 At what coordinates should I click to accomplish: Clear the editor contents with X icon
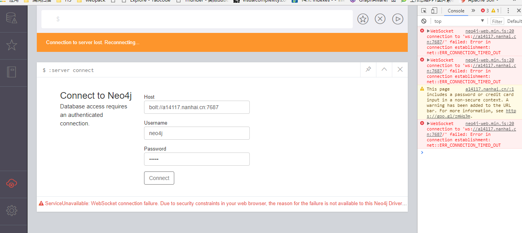[x=380, y=19]
